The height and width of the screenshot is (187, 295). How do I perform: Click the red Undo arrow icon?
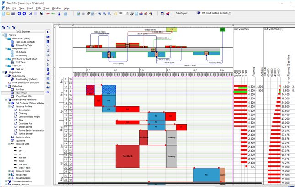(48, 14)
